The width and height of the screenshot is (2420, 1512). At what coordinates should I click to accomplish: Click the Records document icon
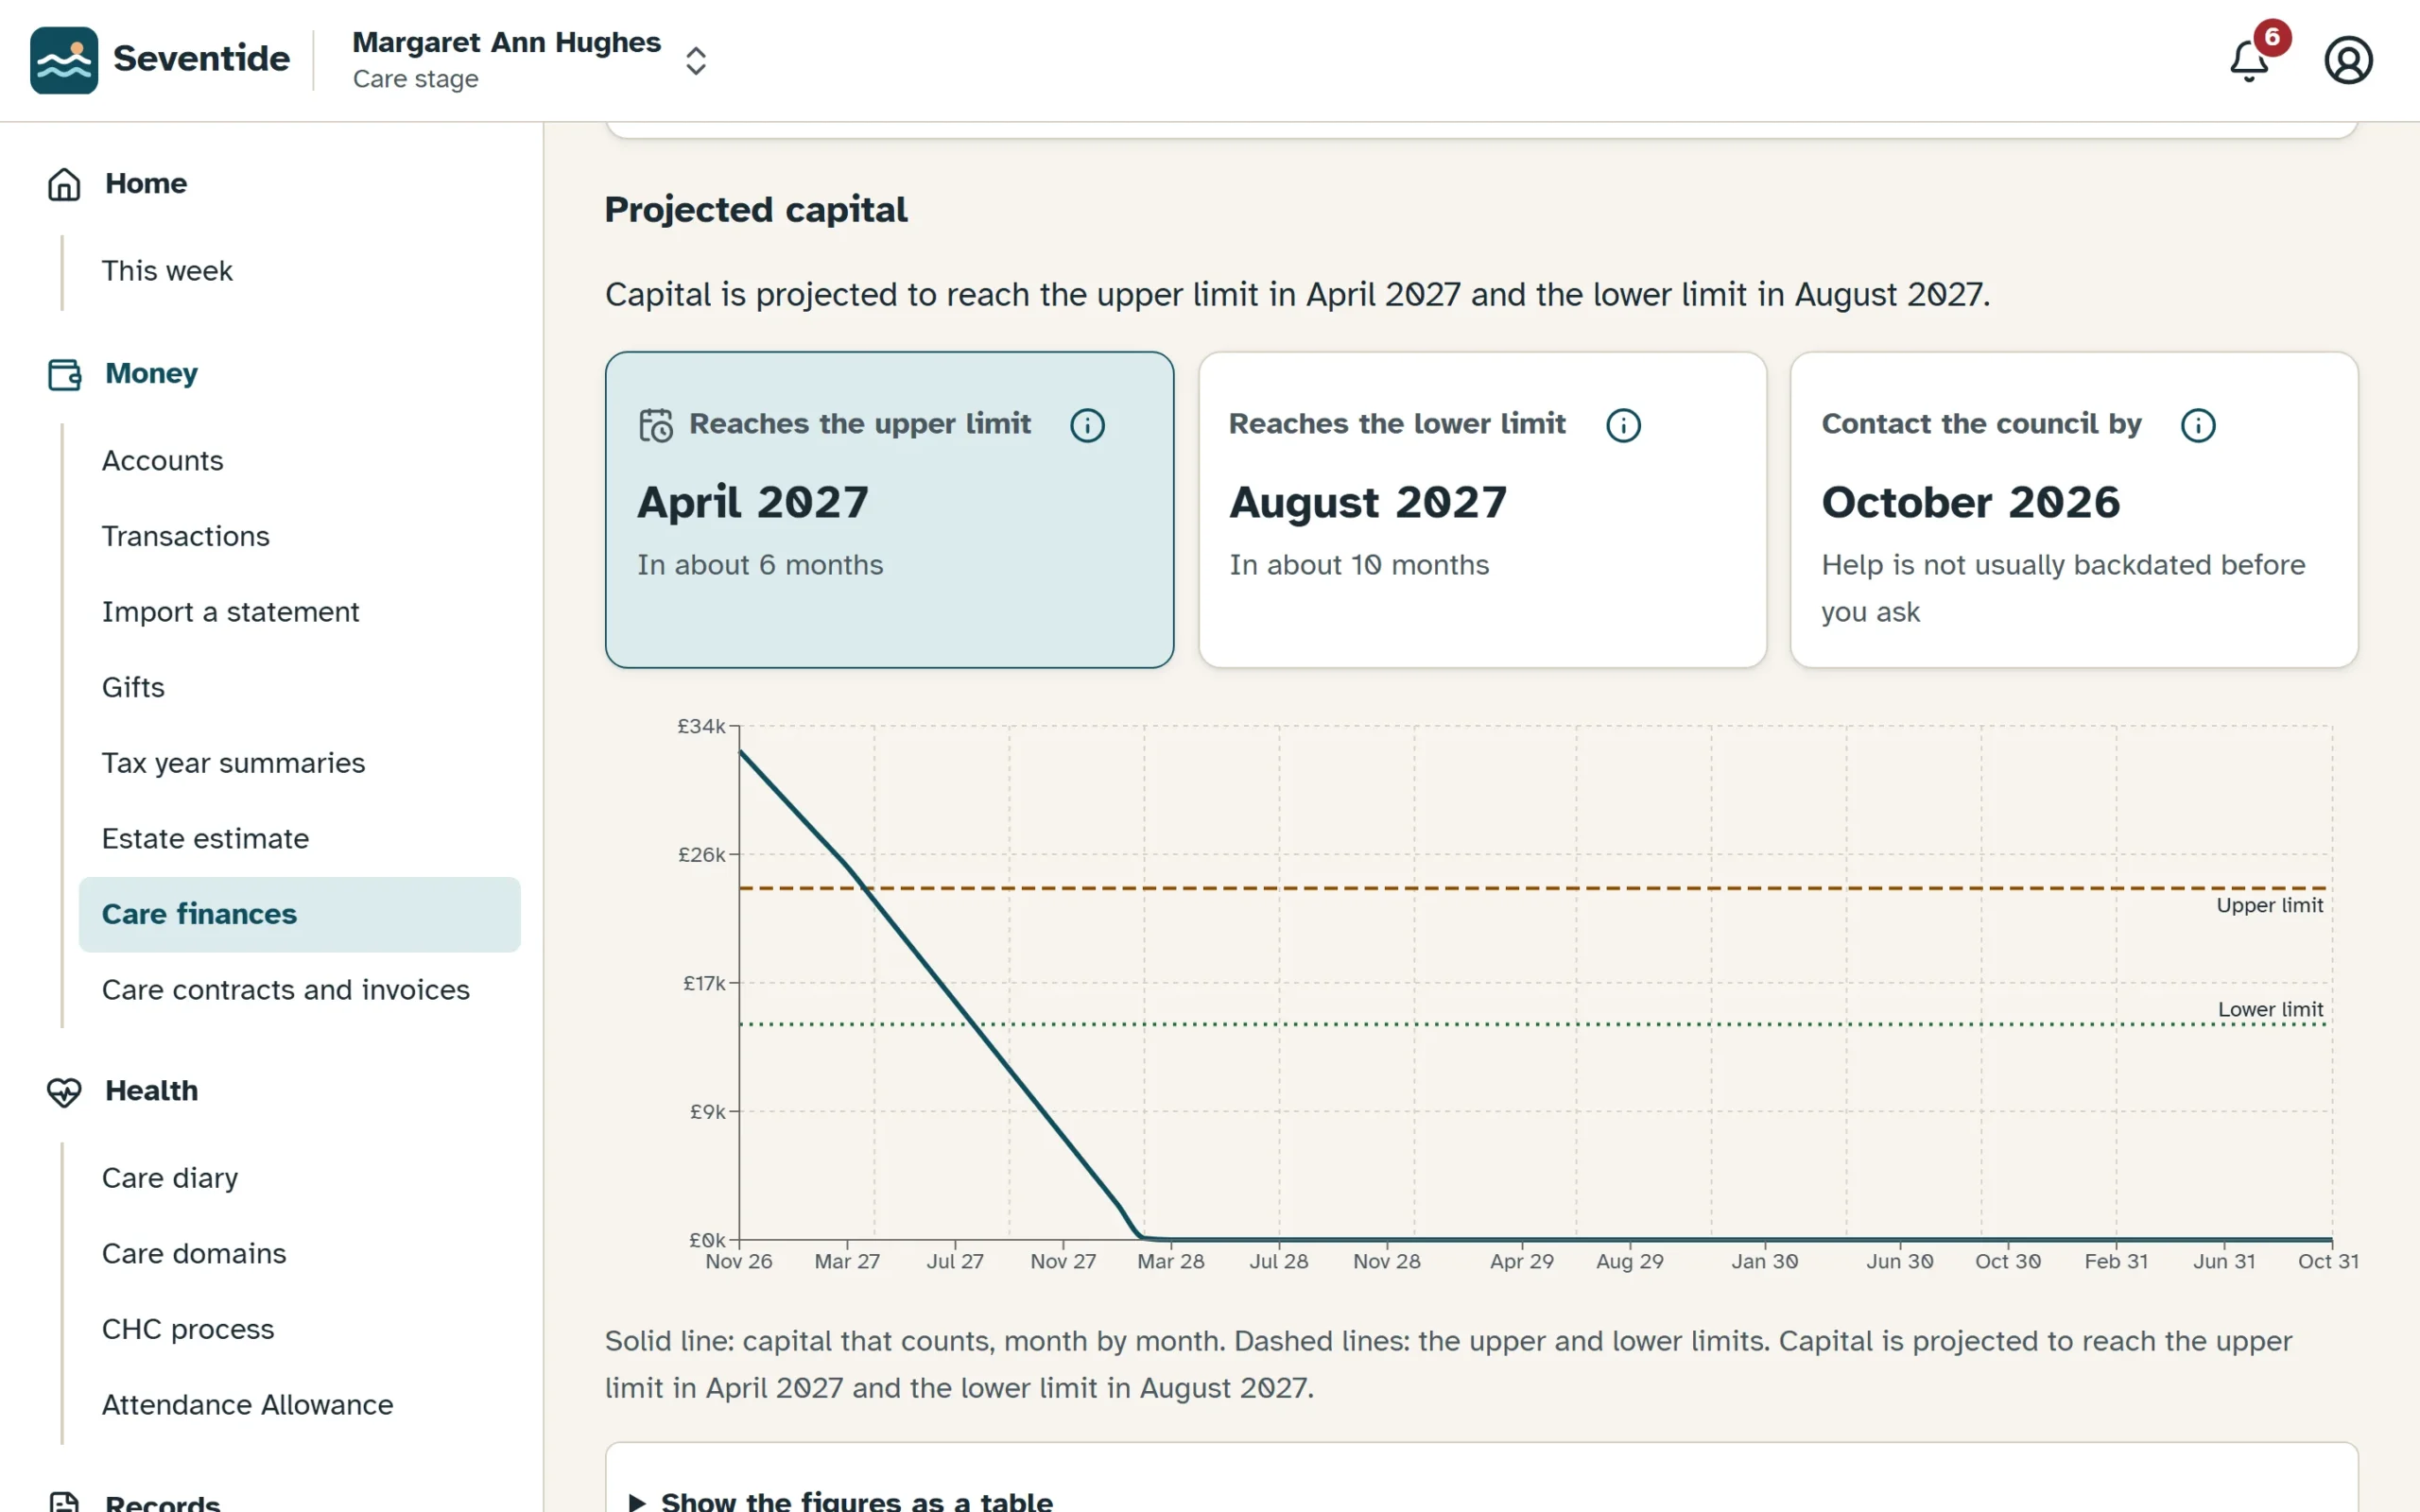64,1502
